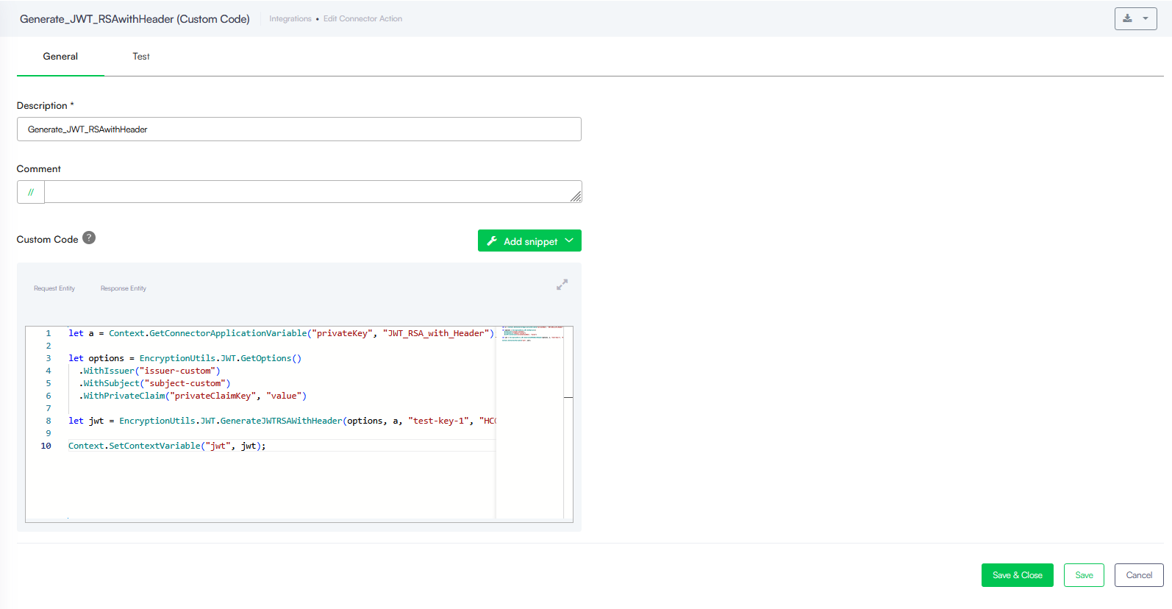
Task: Click the Save button
Action: click(x=1084, y=575)
